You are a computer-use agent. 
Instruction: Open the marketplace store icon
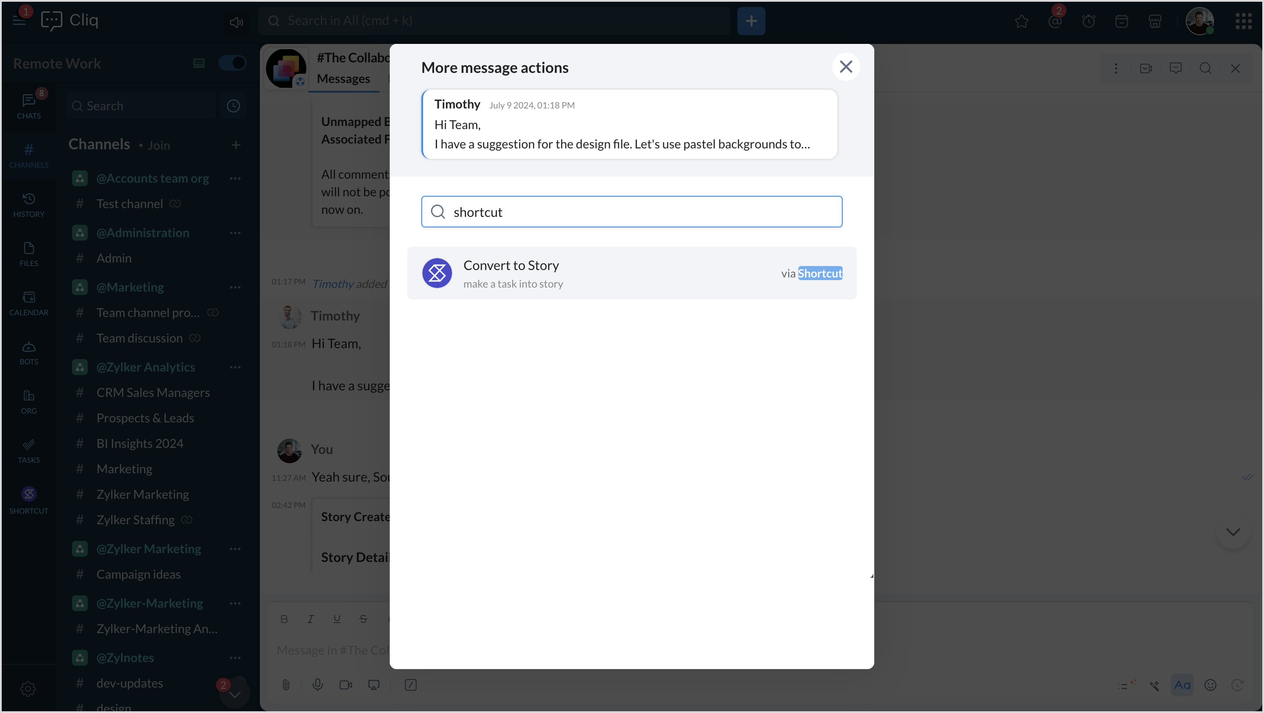point(1155,21)
